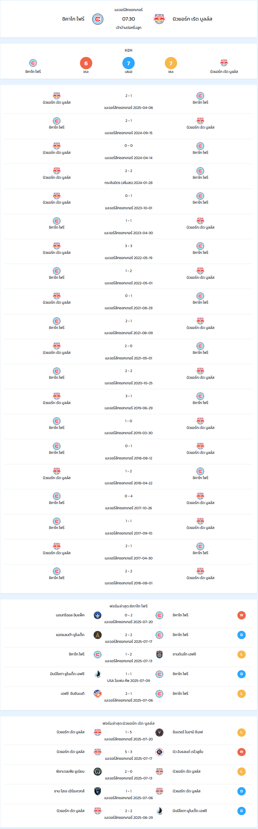
Task: Click the San Jose Earthquakes crest
Action: pos(97,791)
